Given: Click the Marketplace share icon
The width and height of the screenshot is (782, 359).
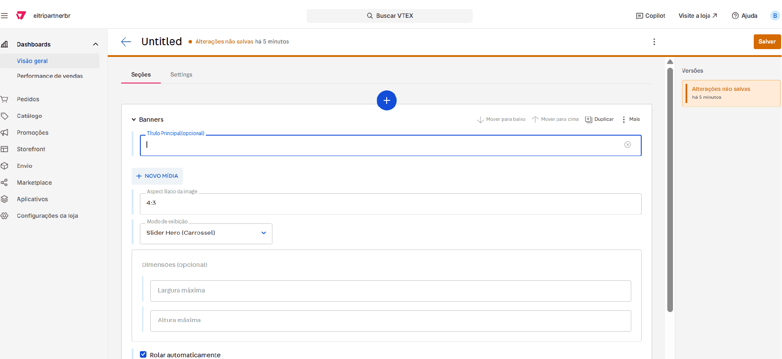Looking at the screenshot, I should [4, 183].
